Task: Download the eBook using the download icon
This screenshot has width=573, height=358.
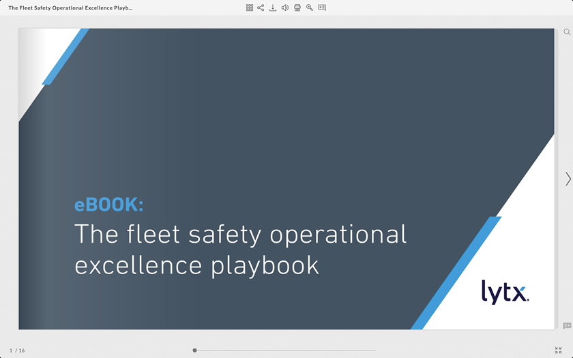Action: tap(273, 8)
